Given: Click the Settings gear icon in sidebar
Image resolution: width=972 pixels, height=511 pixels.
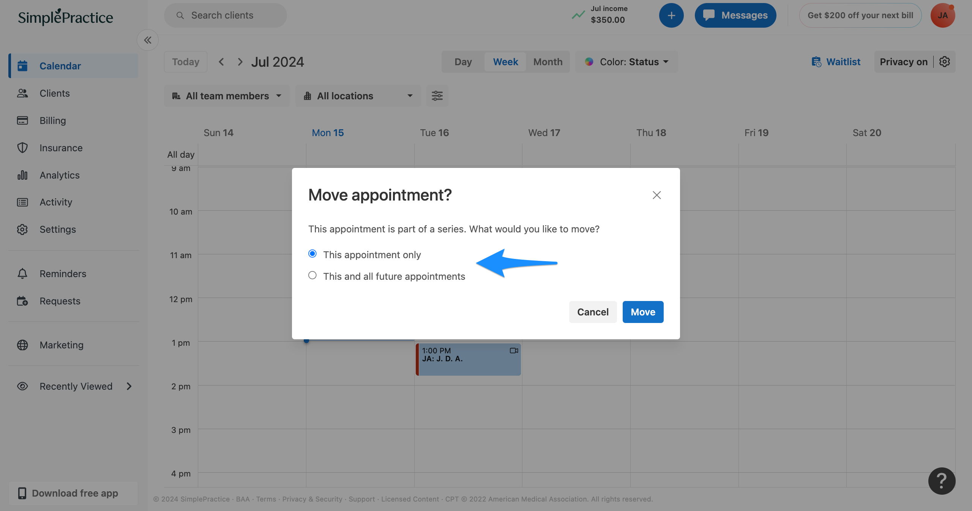Looking at the screenshot, I should [x=22, y=229].
